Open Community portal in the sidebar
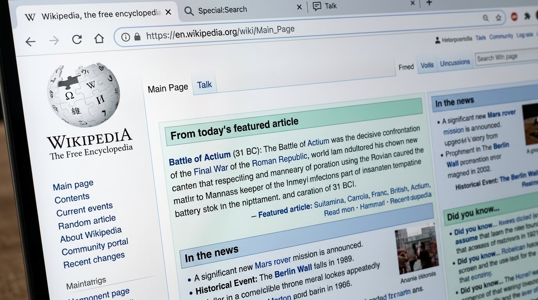Image resolution: width=538 pixels, height=300 pixels. click(x=95, y=247)
